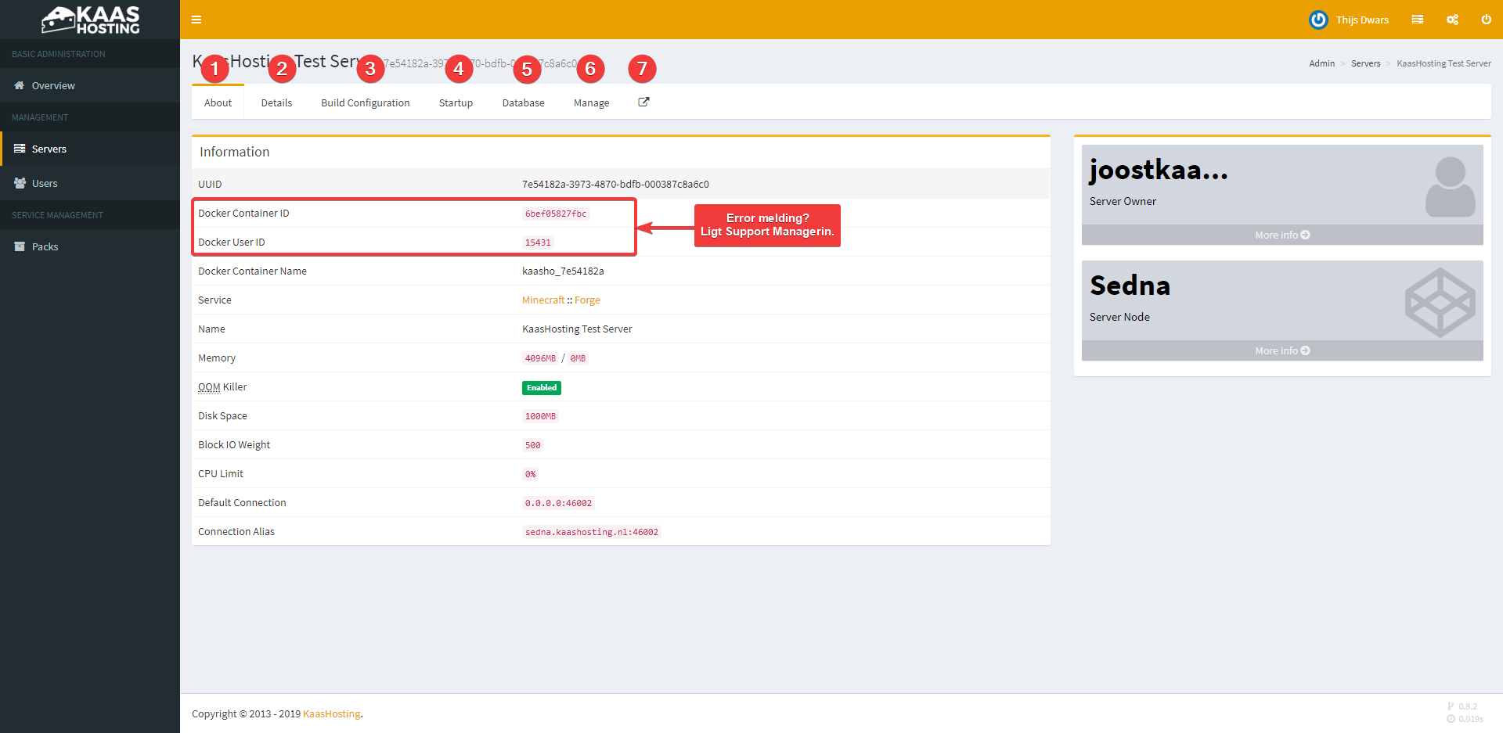Go to the Database tab
Image resolution: width=1503 pixels, height=733 pixels.
coord(523,103)
